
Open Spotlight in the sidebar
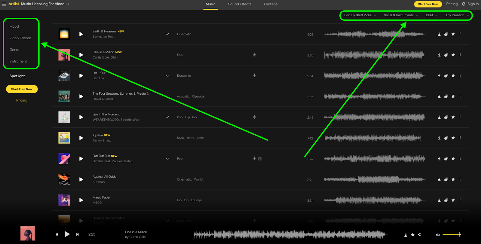[x=17, y=76]
